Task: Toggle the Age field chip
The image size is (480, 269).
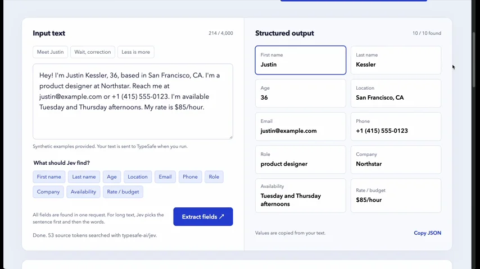Action: tap(112, 177)
